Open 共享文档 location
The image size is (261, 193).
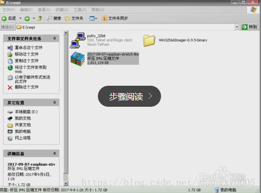coord(23,125)
